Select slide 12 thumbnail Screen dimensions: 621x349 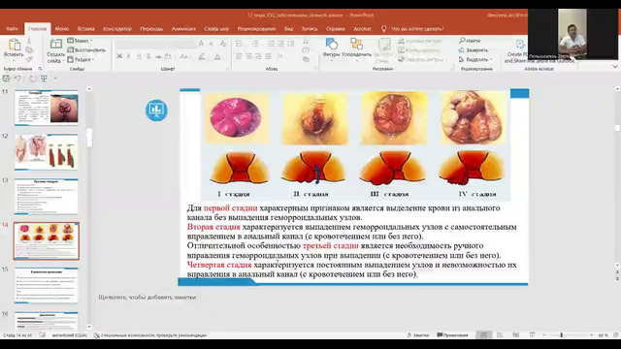pyautogui.click(x=46, y=152)
